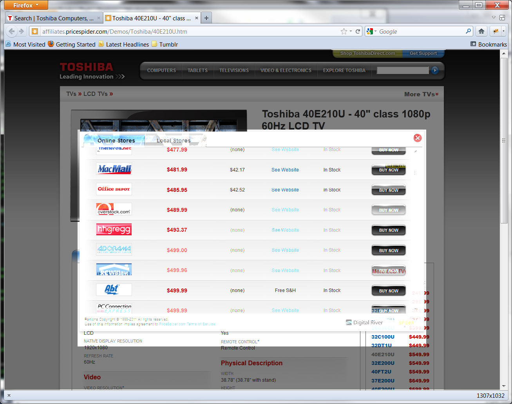Click BUY NOW for MacMall

point(389,170)
